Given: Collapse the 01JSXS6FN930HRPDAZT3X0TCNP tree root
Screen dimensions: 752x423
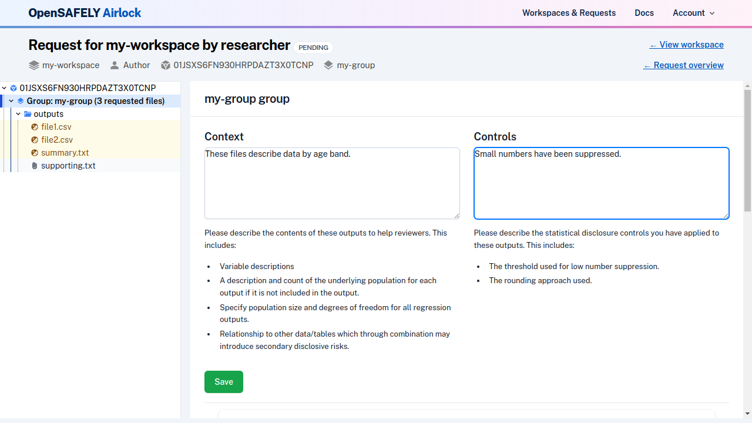Looking at the screenshot, I should 4,88.
